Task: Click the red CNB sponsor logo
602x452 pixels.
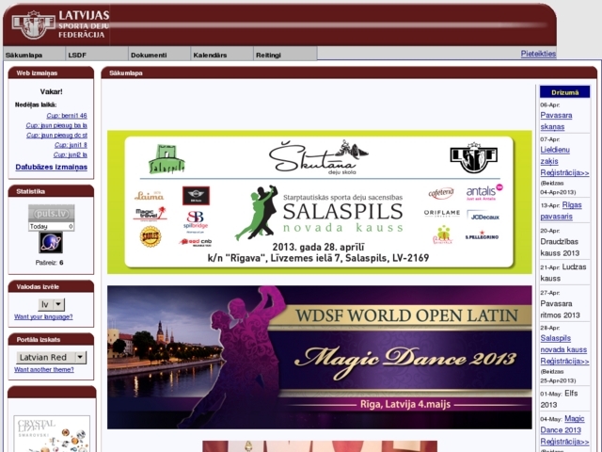Action: click(196, 242)
